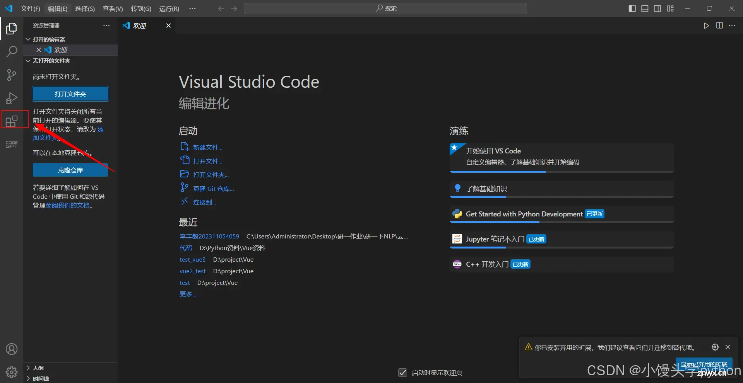The width and height of the screenshot is (743, 383).
Task: Collapse the 无打开的文件夹 section
Action: (70, 61)
